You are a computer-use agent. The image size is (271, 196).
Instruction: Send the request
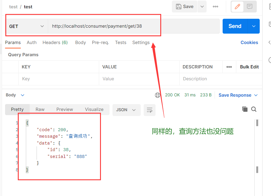235,26
